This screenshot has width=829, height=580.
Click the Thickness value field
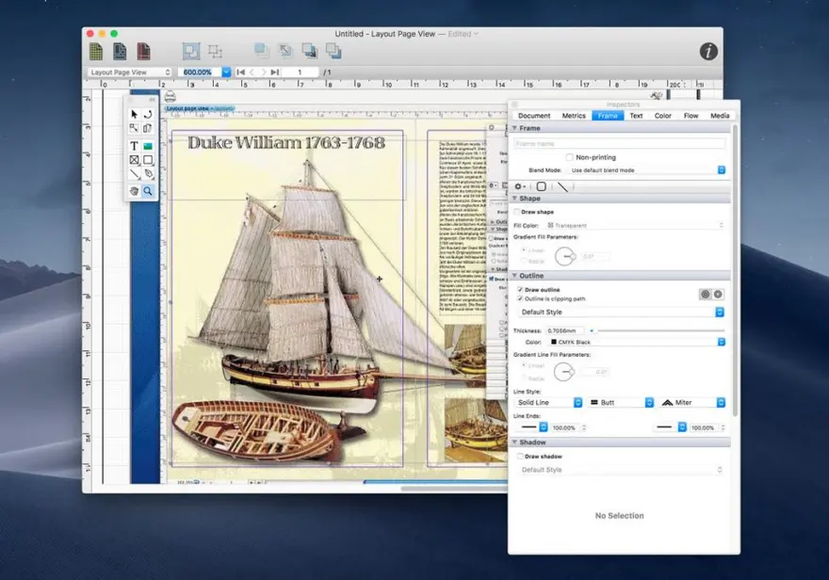564,330
